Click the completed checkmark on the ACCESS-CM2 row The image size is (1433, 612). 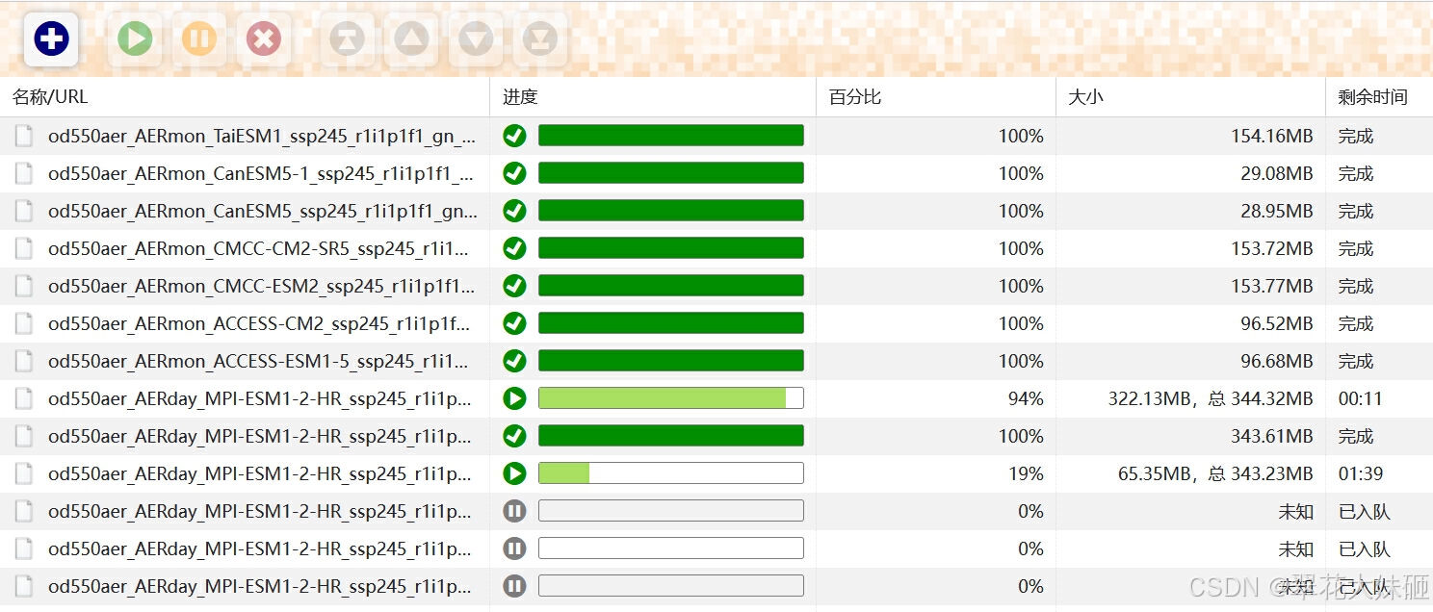515,323
